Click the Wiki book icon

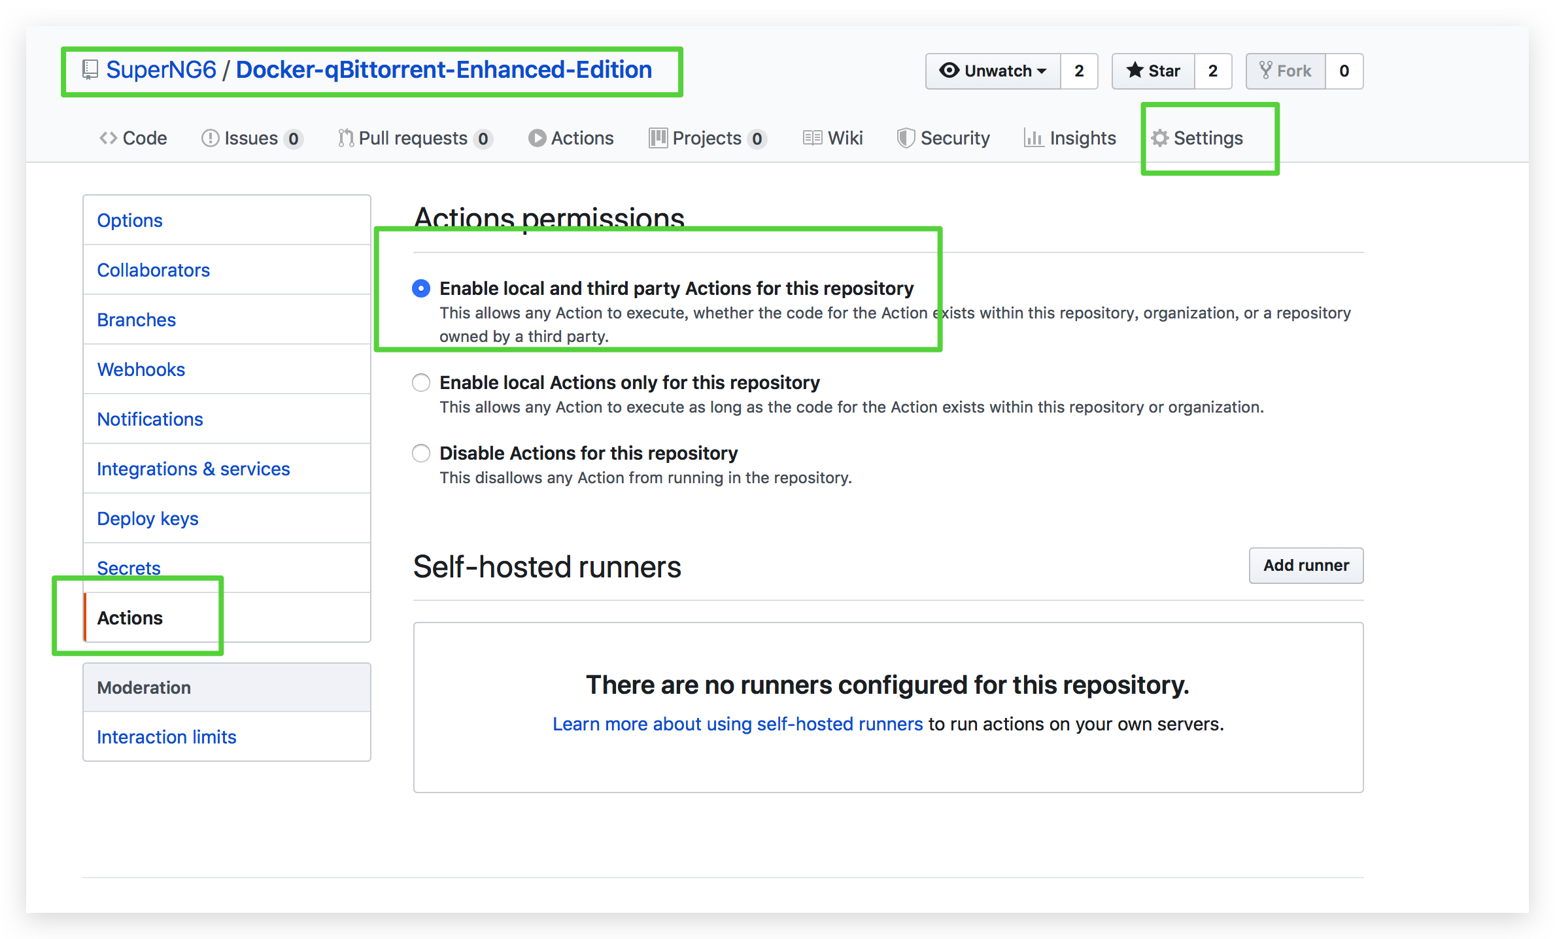812,138
